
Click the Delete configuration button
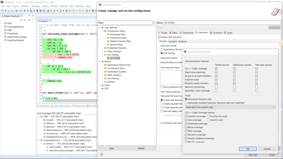pyautogui.click(x=141, y=148)
